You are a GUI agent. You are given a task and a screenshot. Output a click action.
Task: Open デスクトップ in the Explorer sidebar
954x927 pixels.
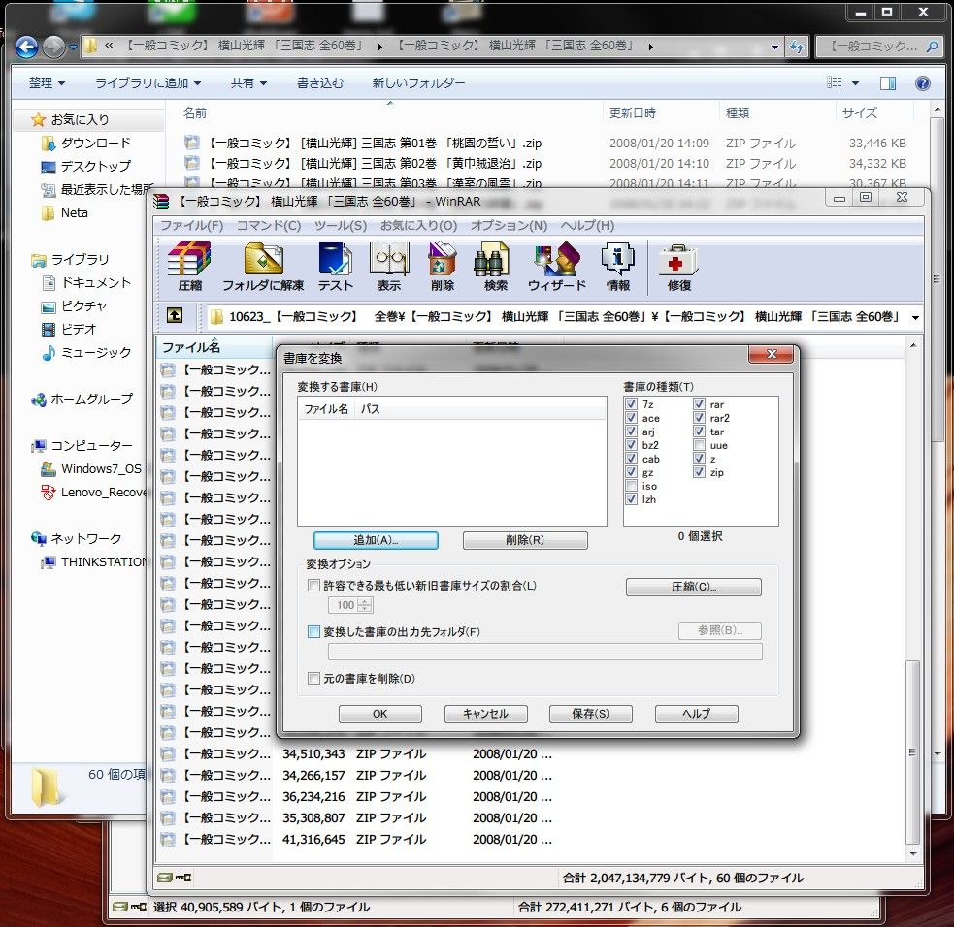[85, 166]
